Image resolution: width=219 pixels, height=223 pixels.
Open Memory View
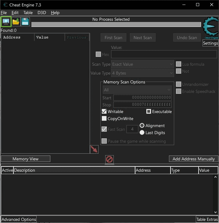pos(26,159)
